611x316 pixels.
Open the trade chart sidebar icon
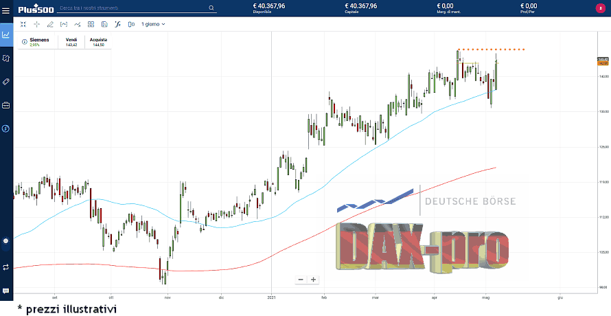point(6,35)
